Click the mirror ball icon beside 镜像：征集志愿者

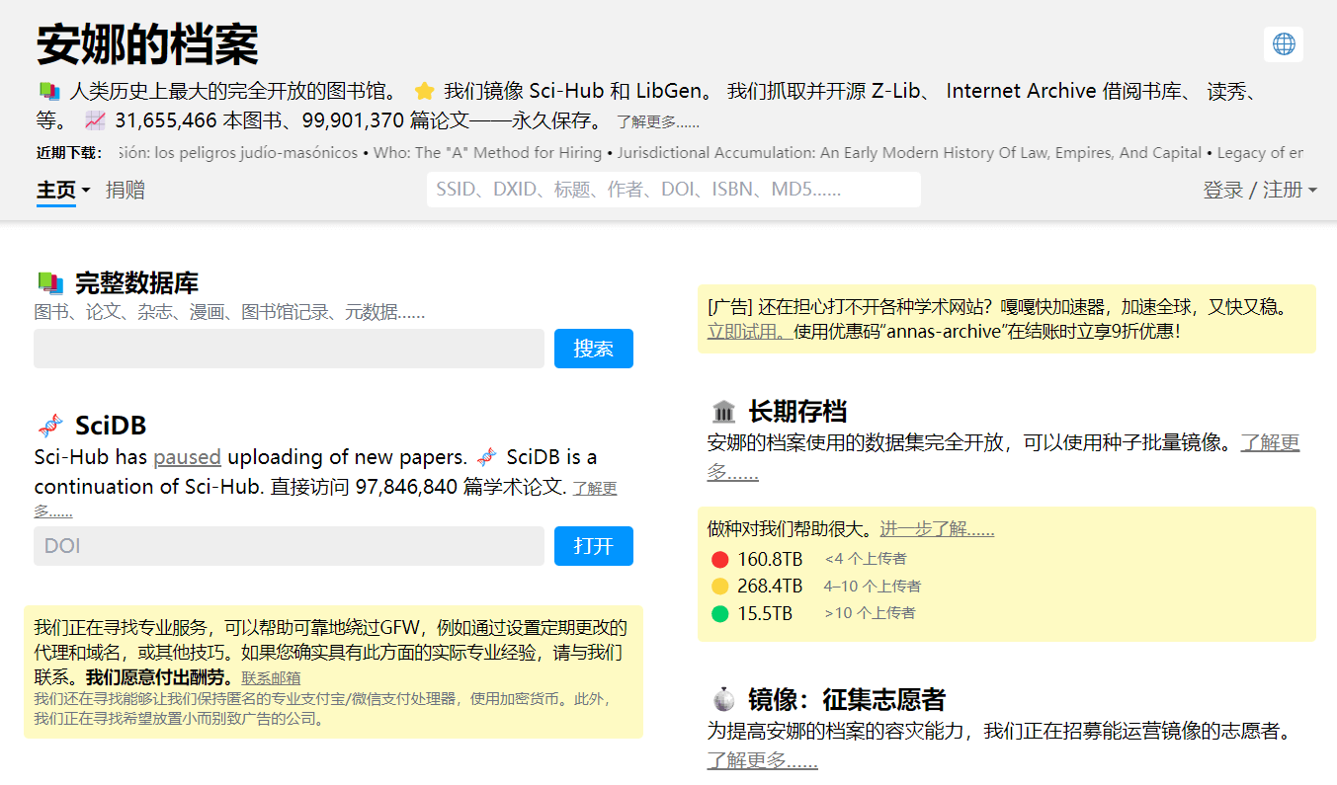(x=724, y=700)
